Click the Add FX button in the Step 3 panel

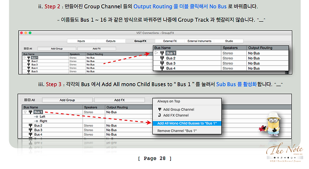pyautogui.click(x=119, y=100)
